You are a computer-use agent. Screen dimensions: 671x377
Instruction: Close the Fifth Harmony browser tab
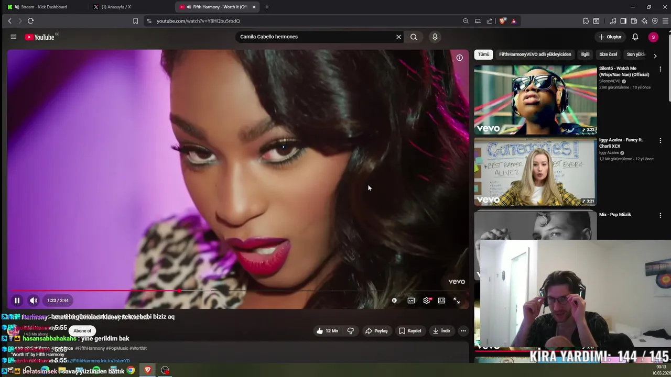click(254, 7)
